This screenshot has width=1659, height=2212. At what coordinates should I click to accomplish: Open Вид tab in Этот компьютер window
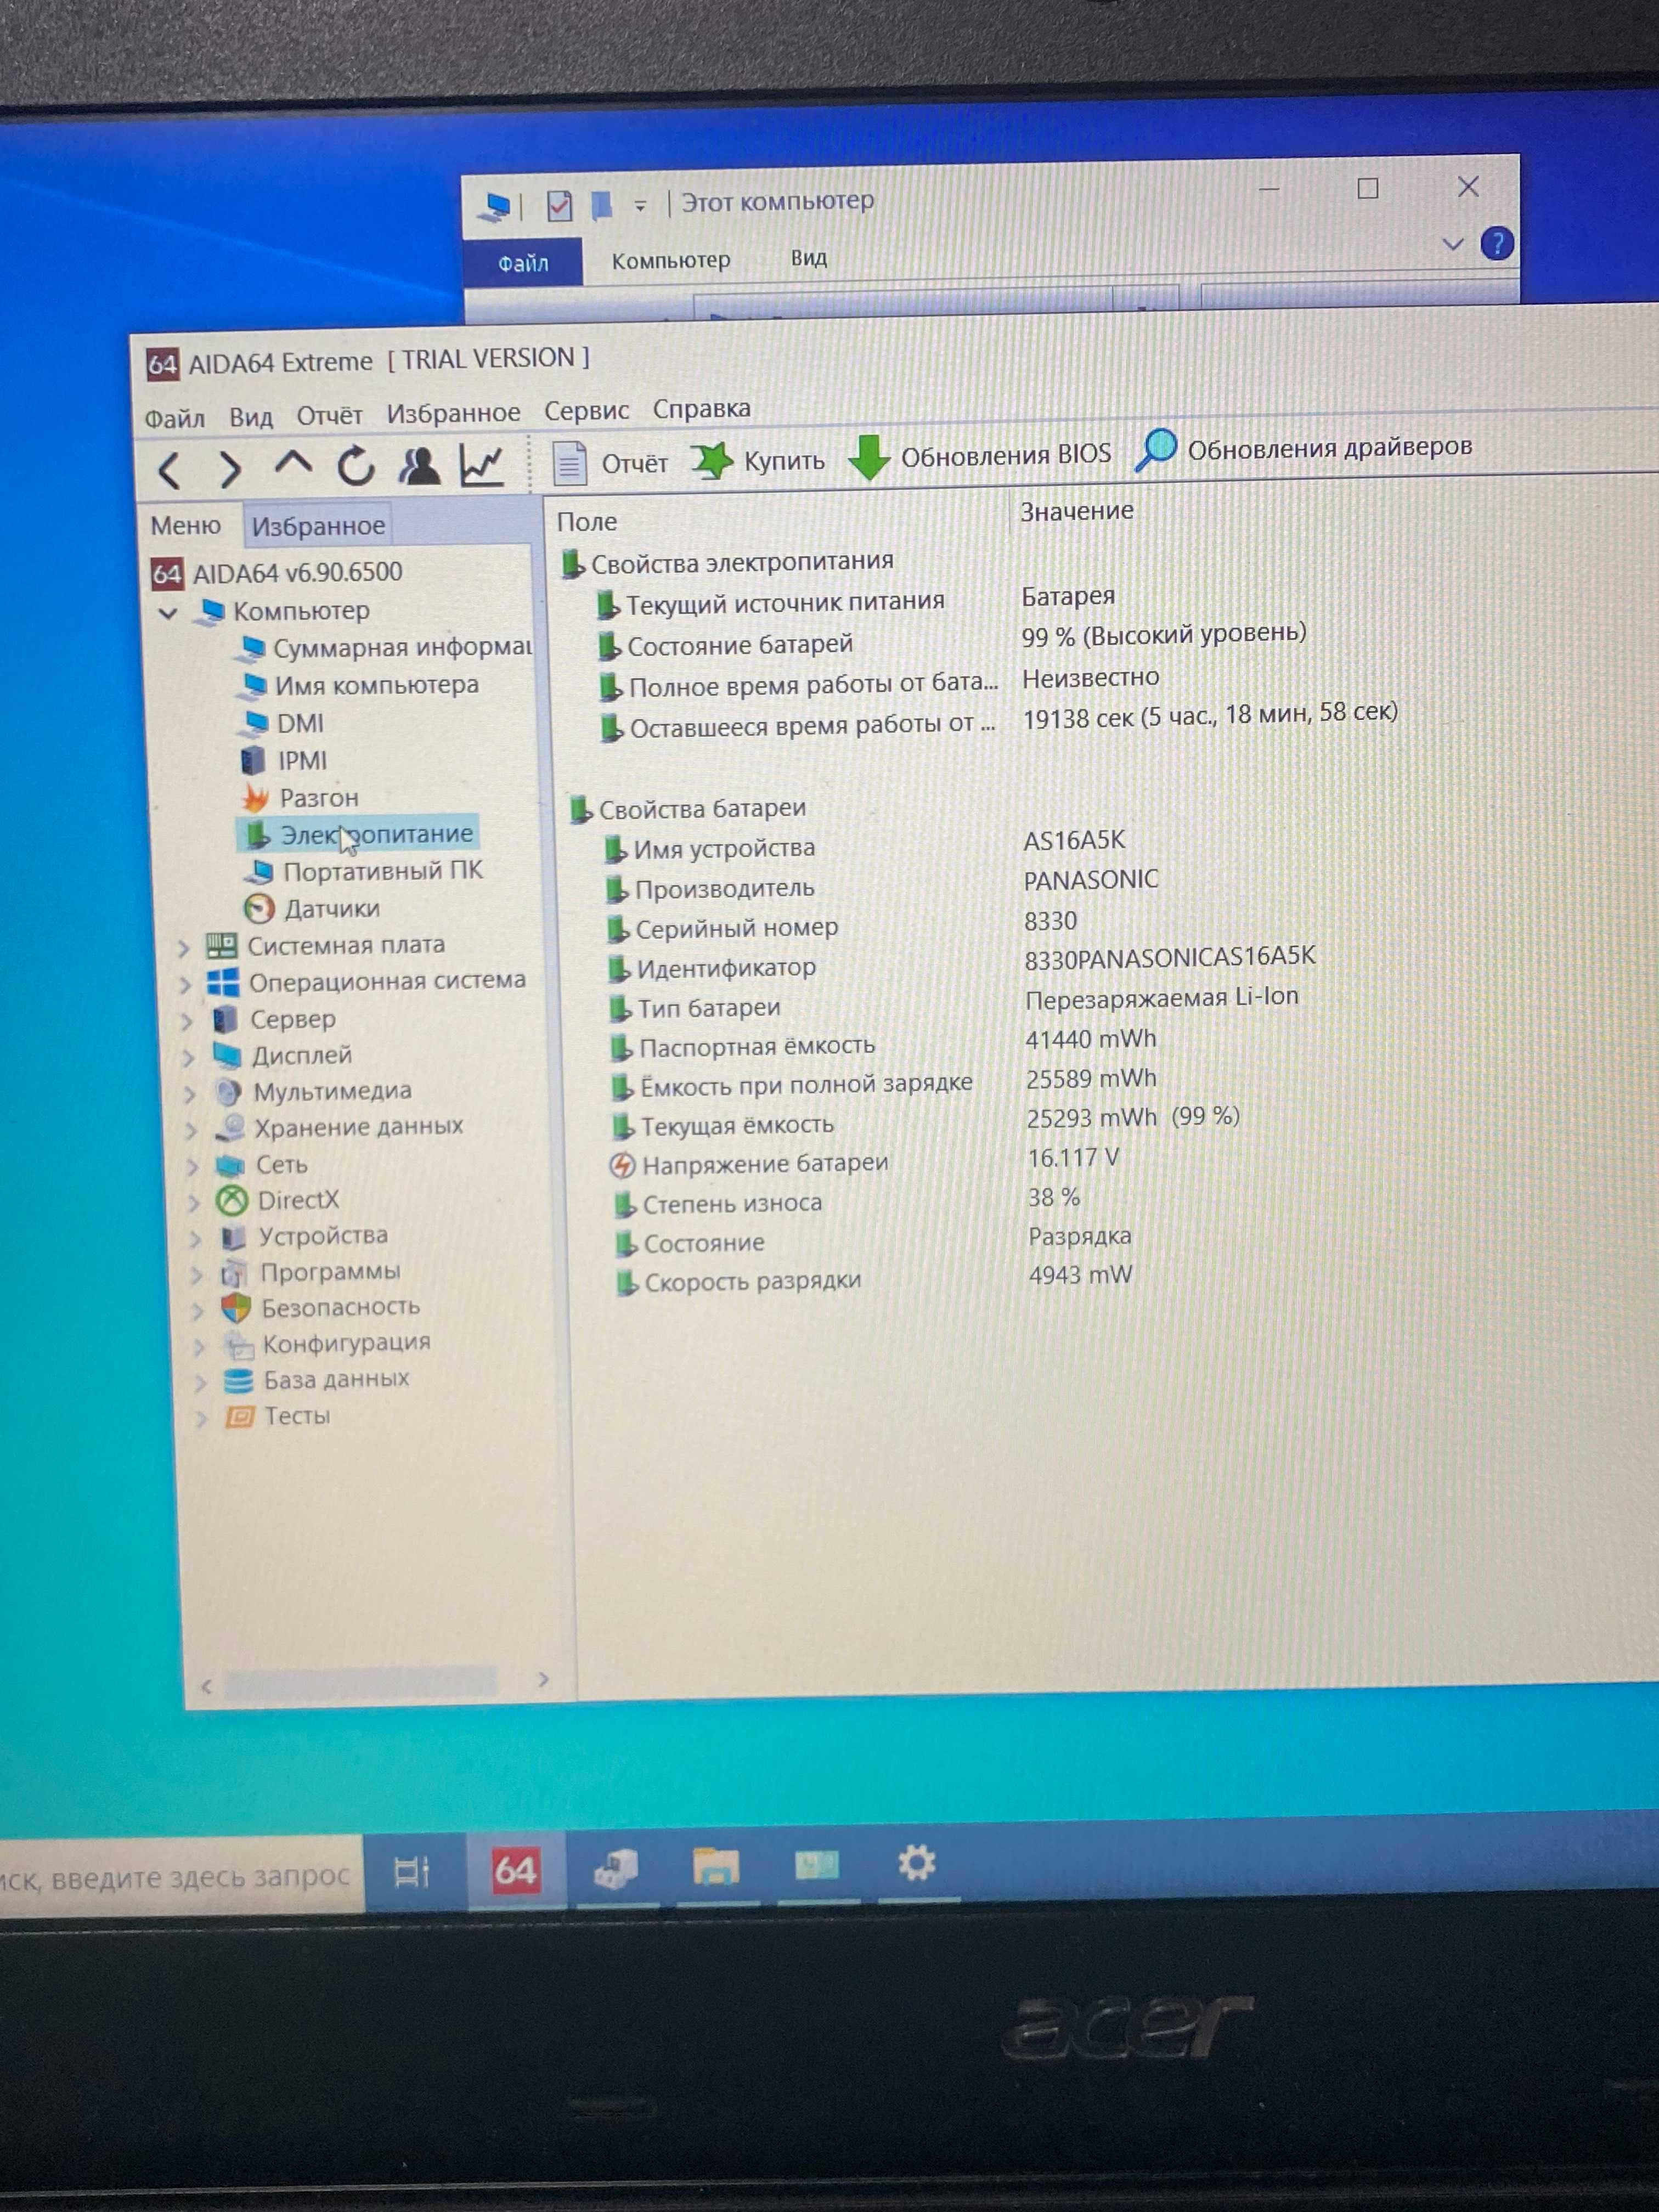(809, 258)
